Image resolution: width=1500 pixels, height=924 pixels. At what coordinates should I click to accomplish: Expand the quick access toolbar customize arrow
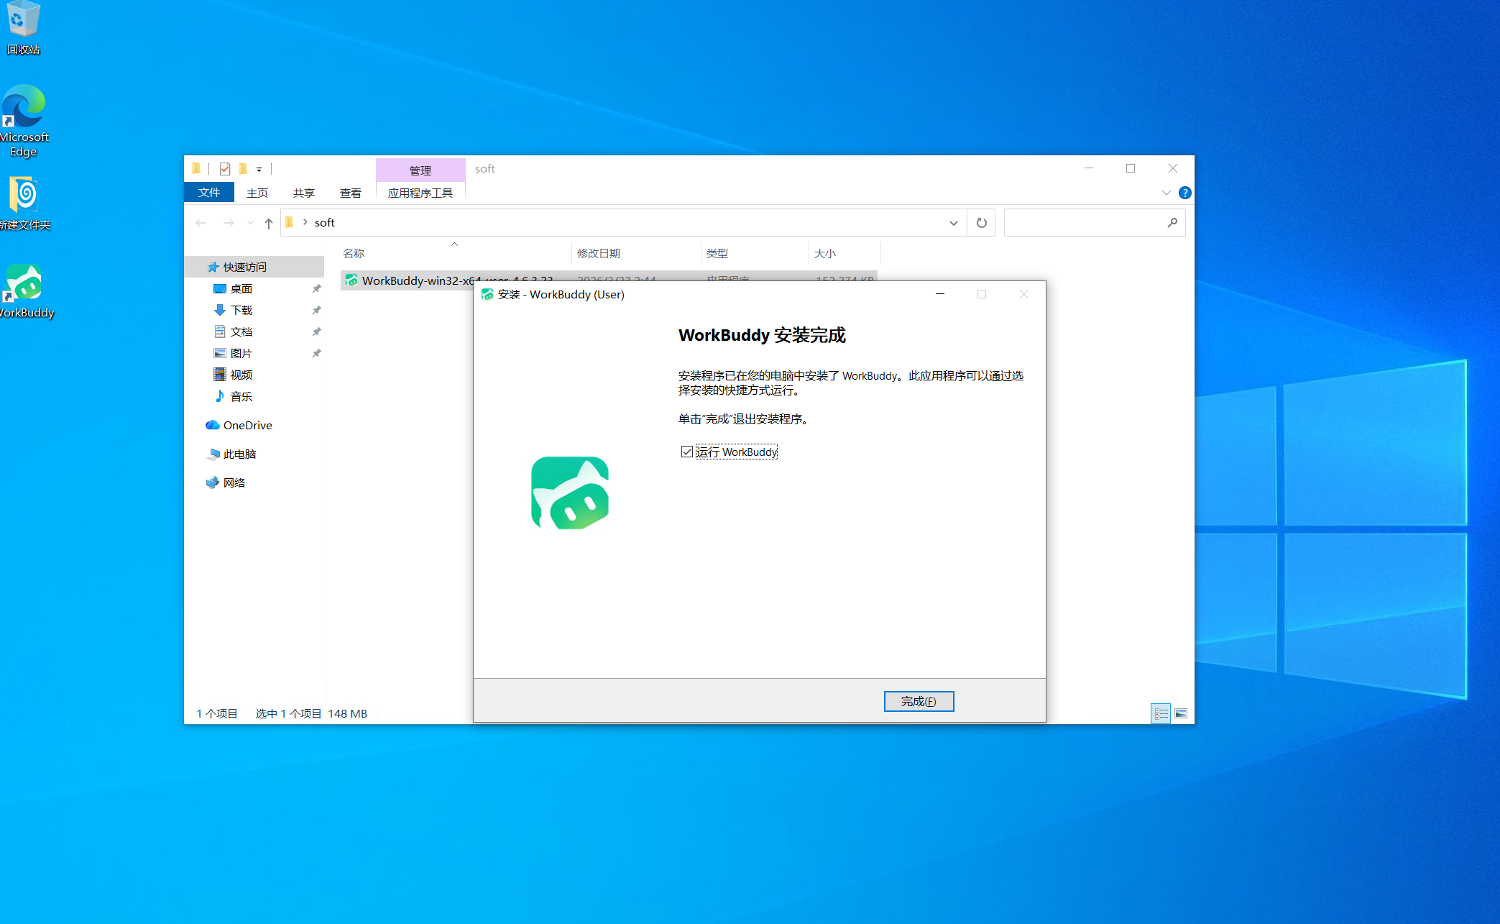(x=259, y=170)
